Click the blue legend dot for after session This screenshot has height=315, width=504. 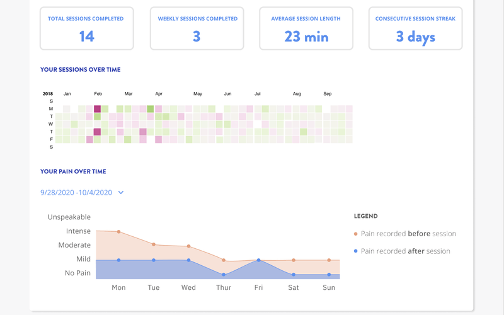tap(356, 251)
